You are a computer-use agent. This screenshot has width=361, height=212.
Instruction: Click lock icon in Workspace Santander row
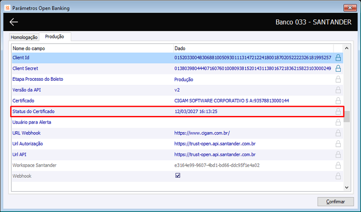click(338, 165)
